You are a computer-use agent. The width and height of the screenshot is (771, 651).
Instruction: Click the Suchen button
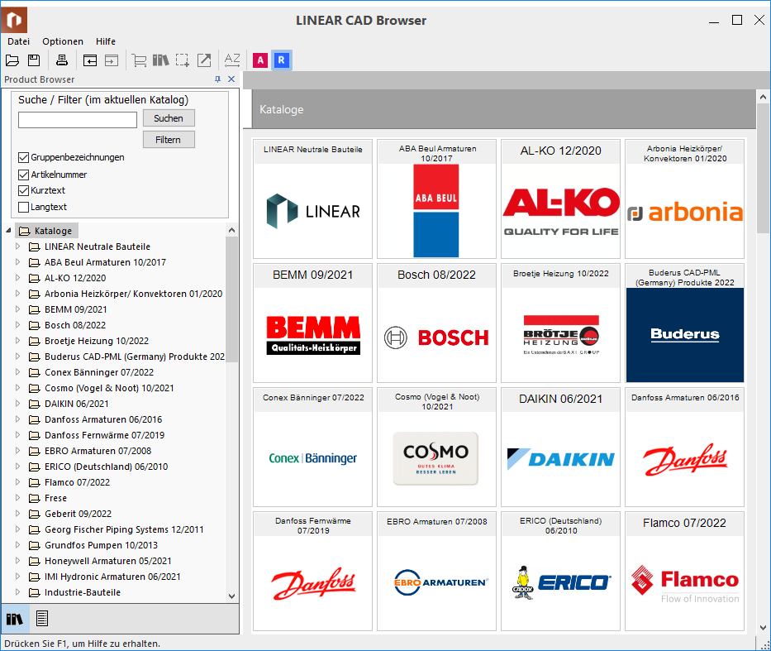pos(169,118)
